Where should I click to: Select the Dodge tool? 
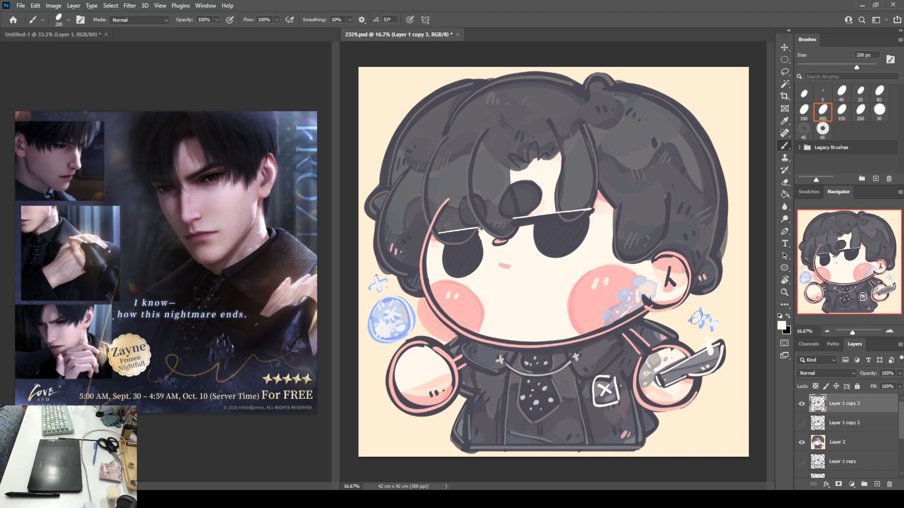click(784, 219)
